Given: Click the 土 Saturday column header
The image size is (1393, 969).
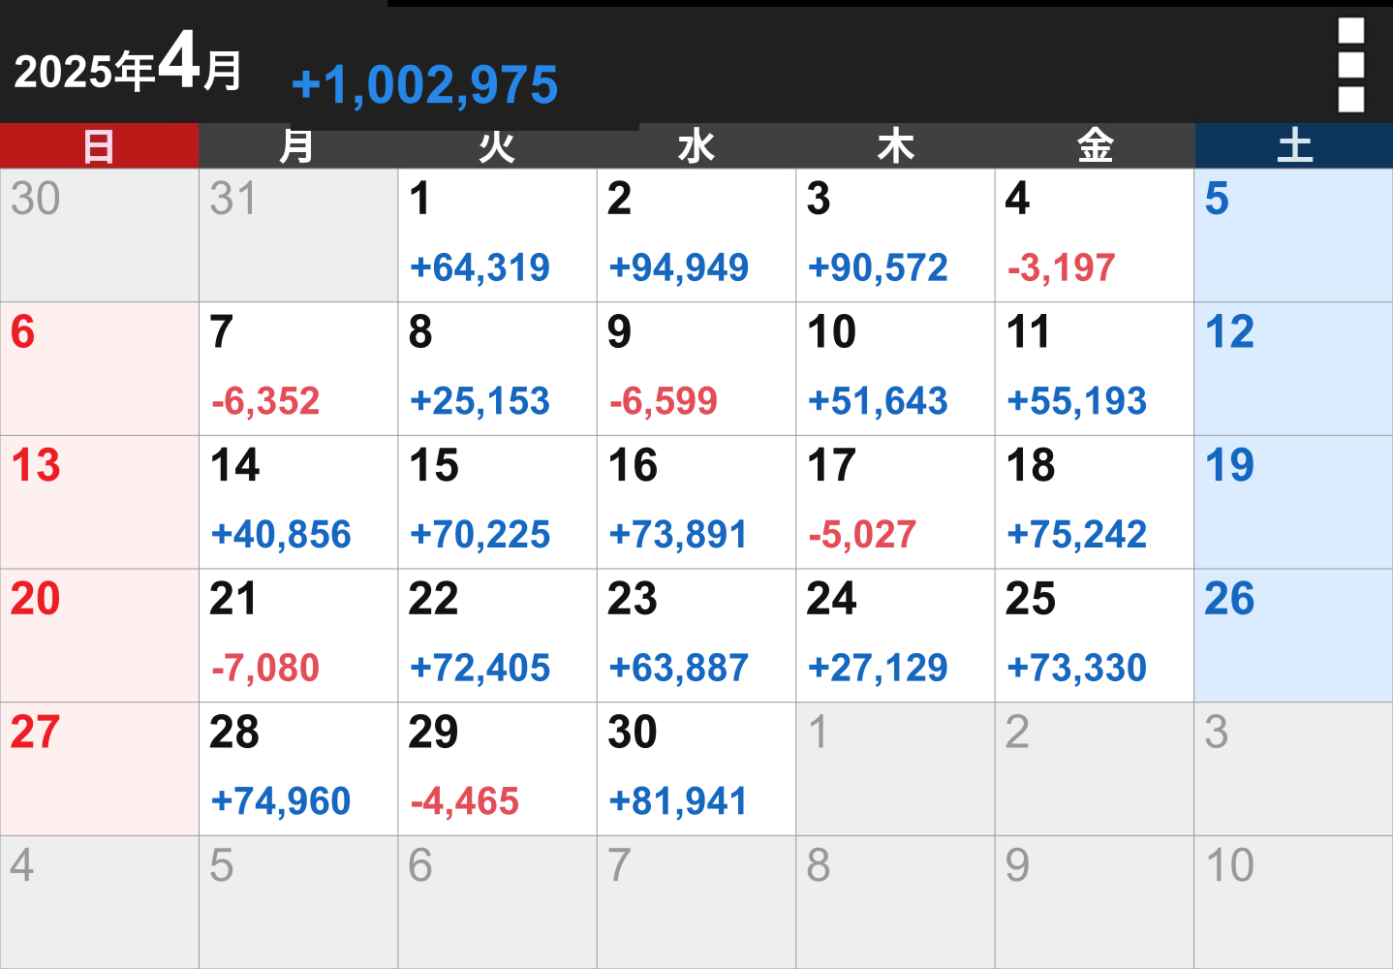Looking at the screenshot, I should pos(1294,146).
